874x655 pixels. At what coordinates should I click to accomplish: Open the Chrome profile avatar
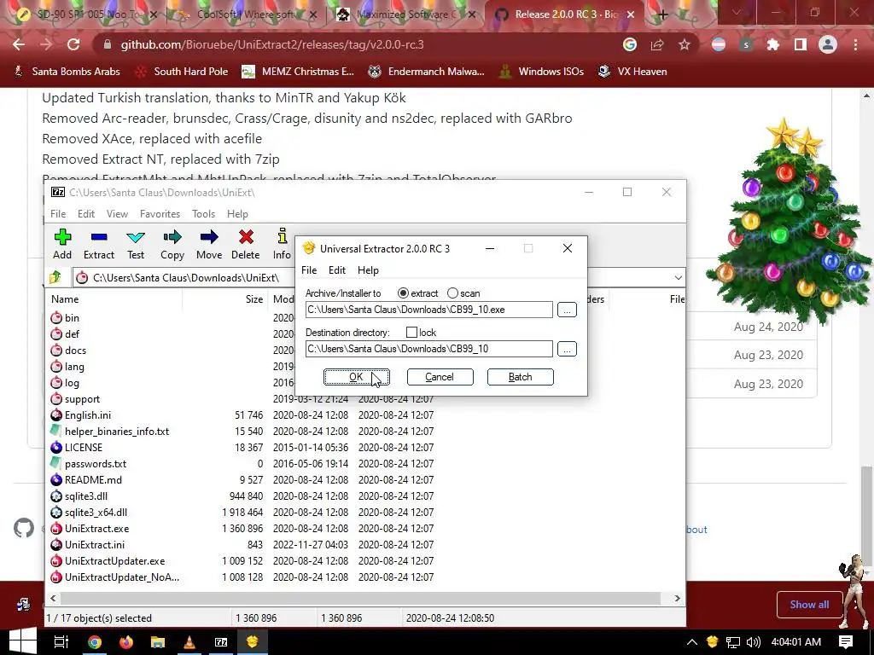828,44
